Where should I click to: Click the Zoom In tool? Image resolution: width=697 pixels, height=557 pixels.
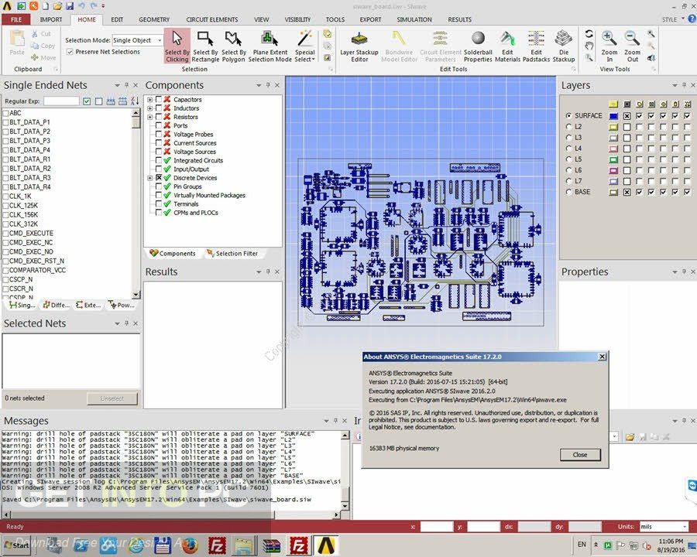click(609, 46)
